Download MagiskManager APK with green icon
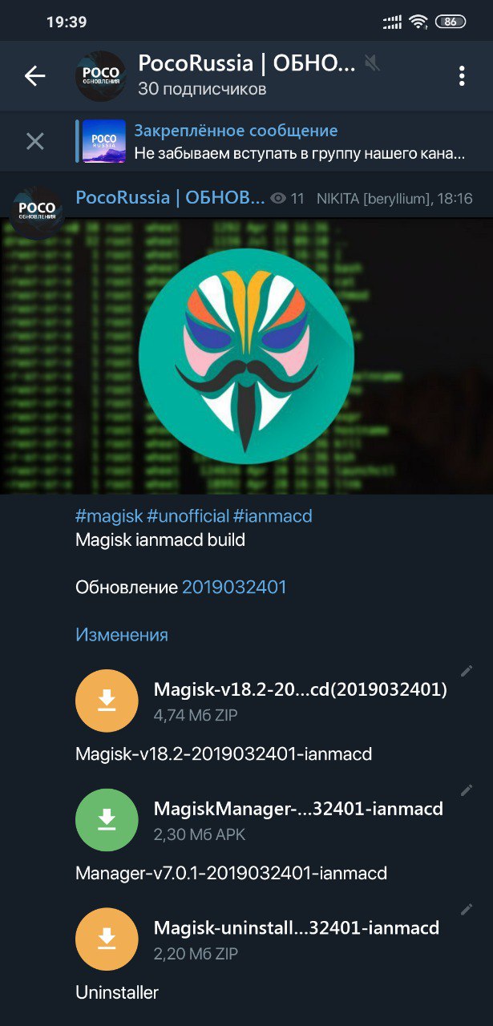This screenshot has height=1026, width=493. coord(107,820)
